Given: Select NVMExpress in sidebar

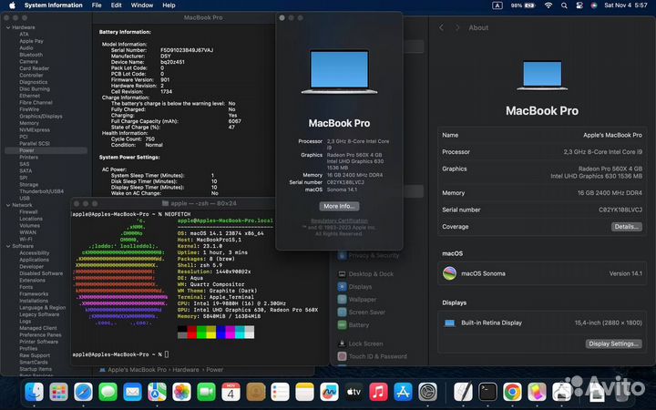Looking at the screenshot, I should [x=35, y=130].
